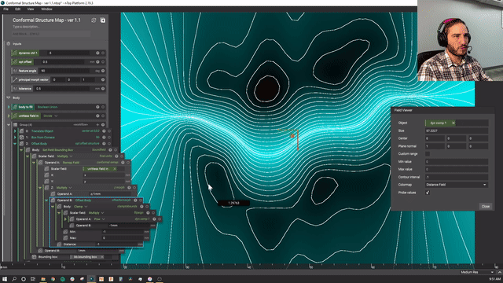Open the Medium Res resolution dropdown
Image resolution: width=503 pixels, height=283 pixels.
point(477,272)
